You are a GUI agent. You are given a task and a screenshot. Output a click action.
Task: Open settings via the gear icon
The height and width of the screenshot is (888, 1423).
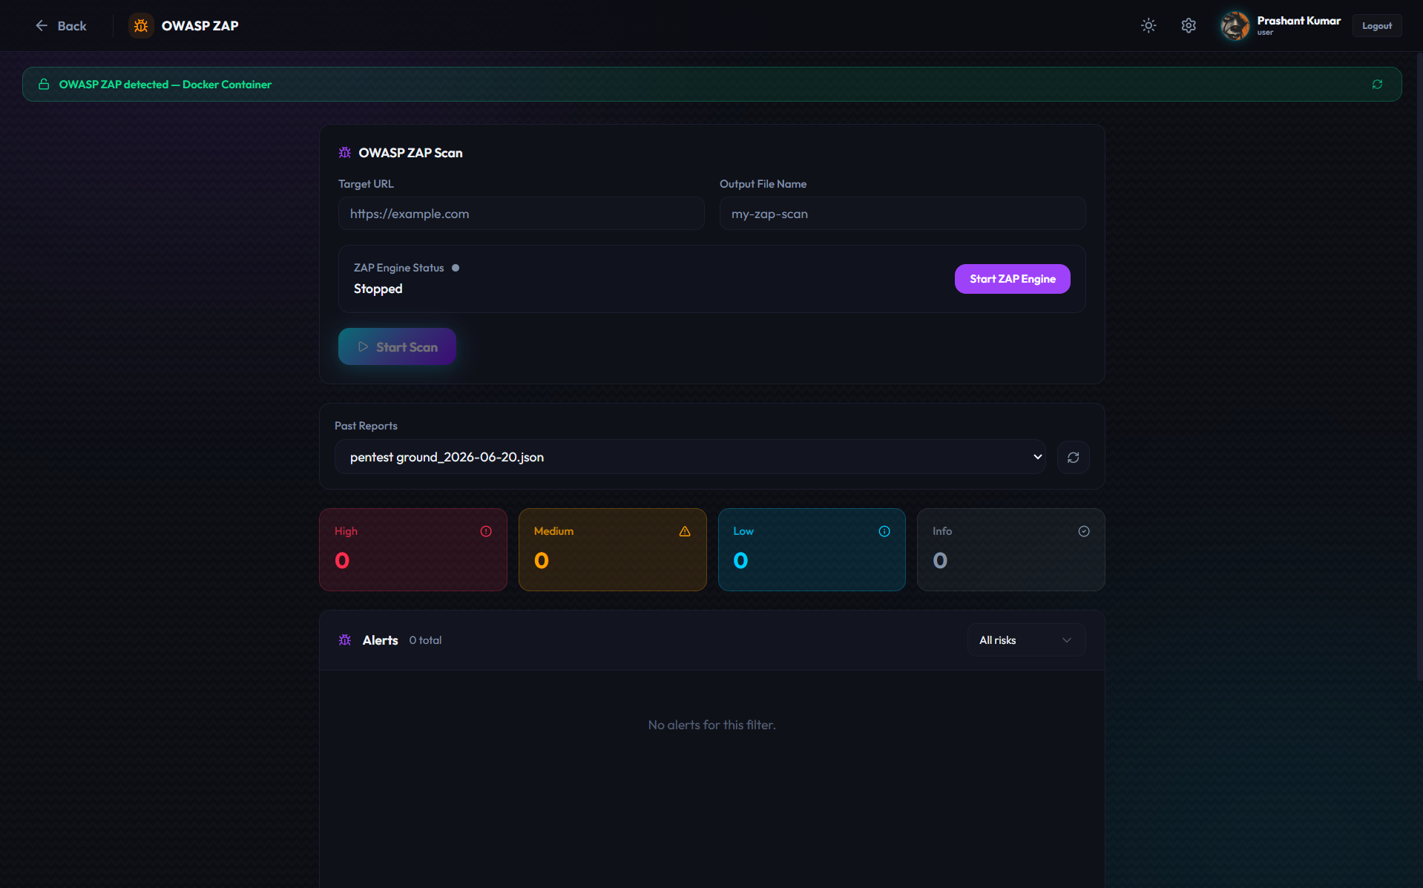click(1189, 25)
